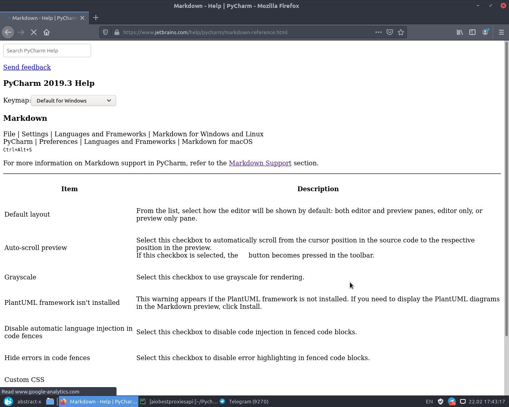The image size is (509, 407).
Task: Toggle the sidebar view
Action: pyautogui.click(x=472, y=32)
